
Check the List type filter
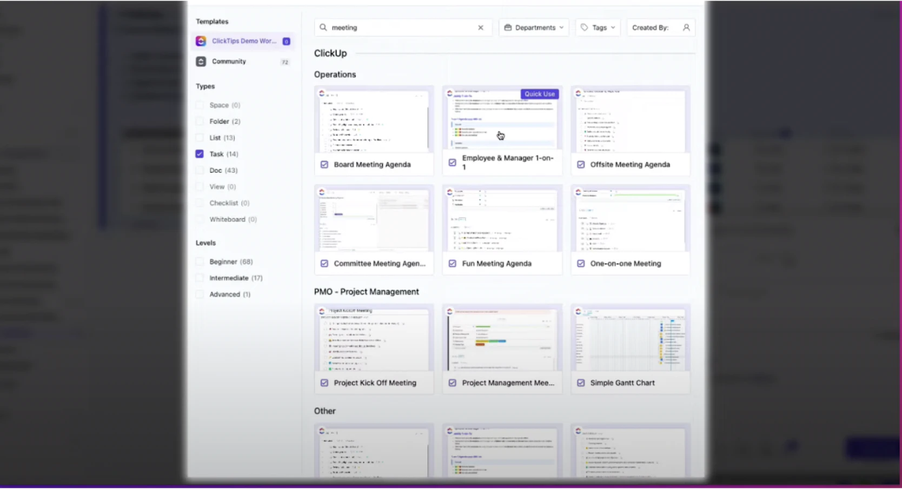point(200,138)
